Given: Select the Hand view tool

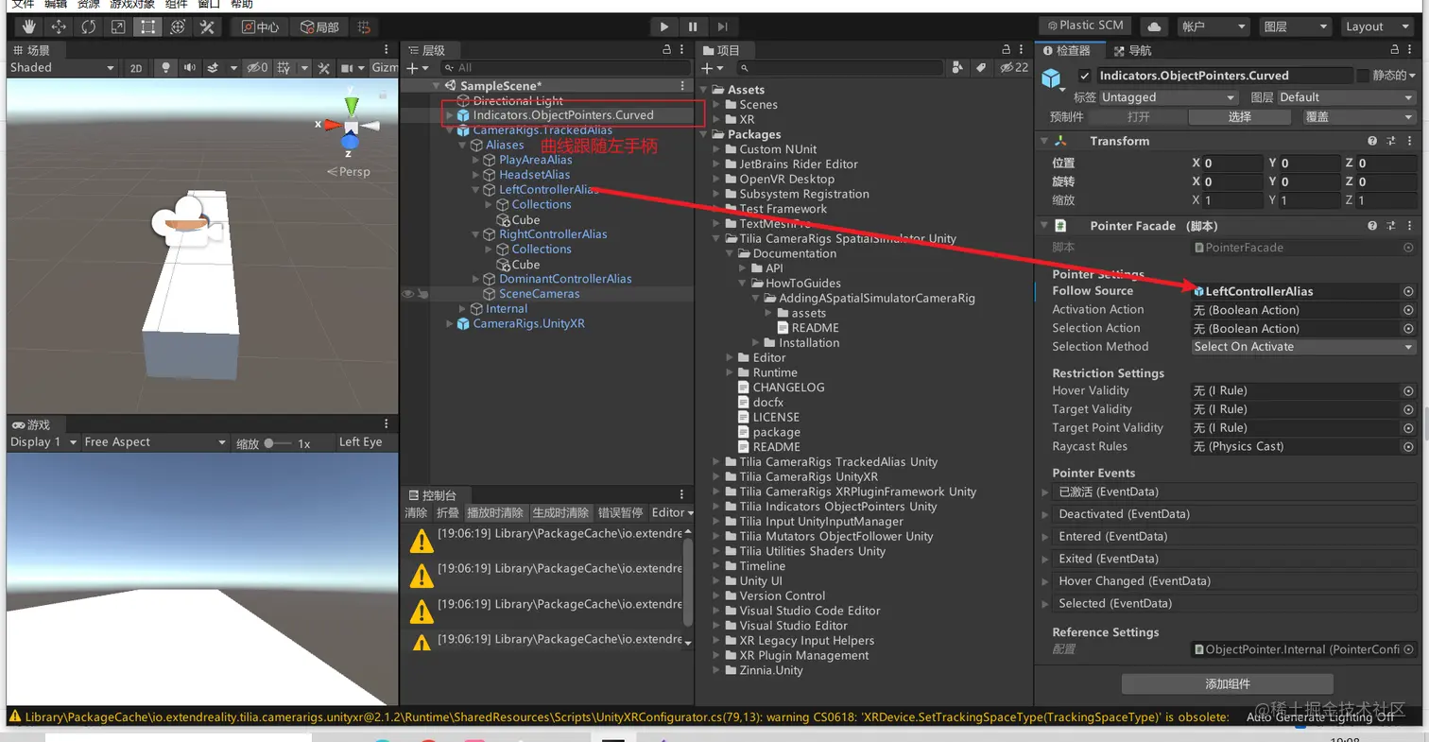Looking at the screenshot, I should [x=29, y=26].
